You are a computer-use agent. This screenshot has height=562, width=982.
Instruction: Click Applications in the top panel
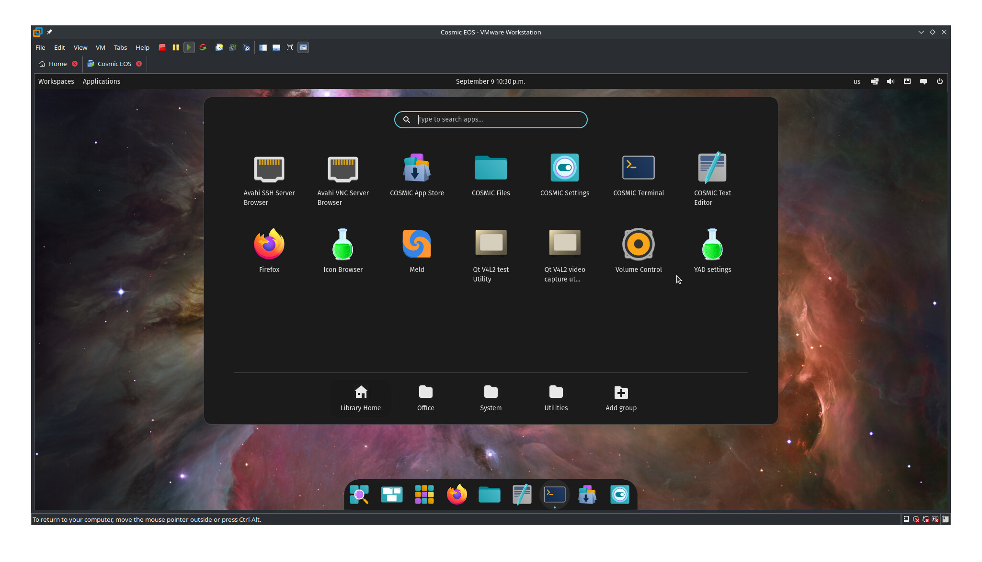102,81
